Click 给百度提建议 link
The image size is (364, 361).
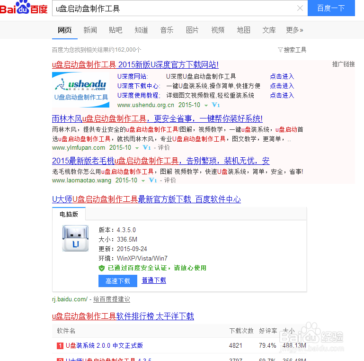(112, 299)
